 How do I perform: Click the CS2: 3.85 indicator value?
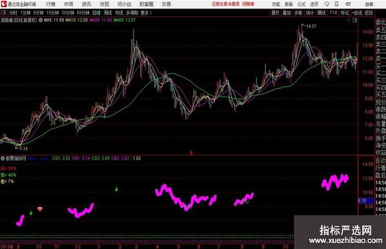tap(100, 158)
